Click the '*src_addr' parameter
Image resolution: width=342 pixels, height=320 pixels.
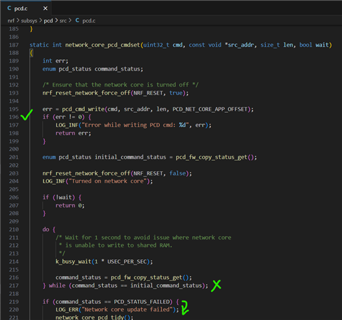click(239, 45)
